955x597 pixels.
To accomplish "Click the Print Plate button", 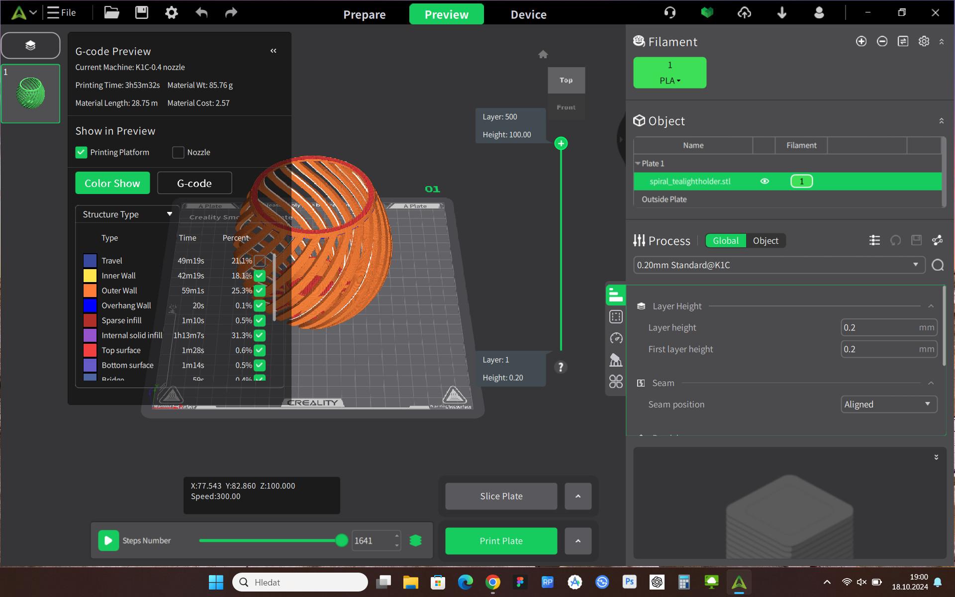I will (501, 541).
